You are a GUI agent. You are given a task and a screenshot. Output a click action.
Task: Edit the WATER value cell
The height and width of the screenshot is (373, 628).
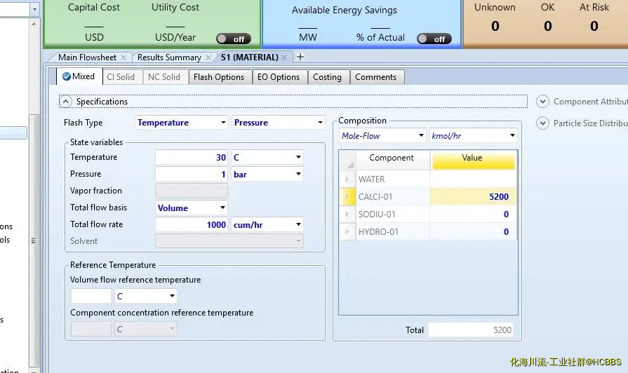click(473, 179)
